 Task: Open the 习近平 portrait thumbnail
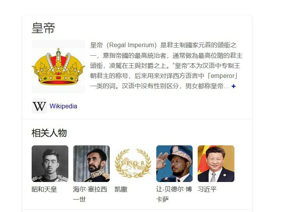pos(216,164)
